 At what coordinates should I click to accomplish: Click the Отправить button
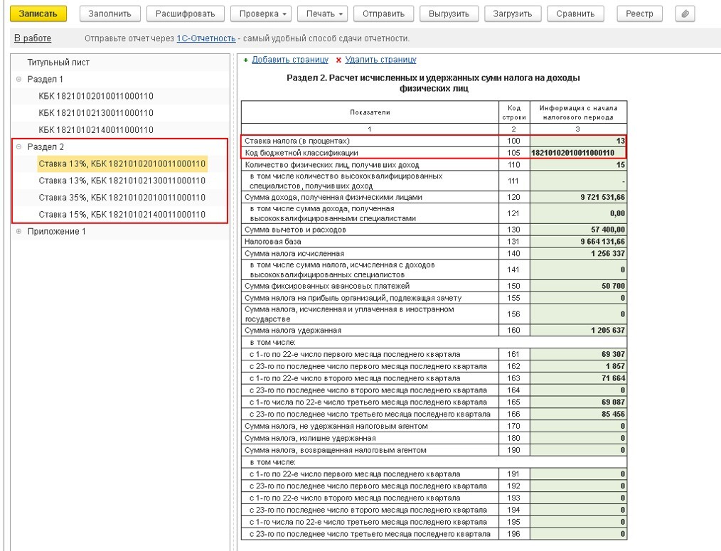coord(383,14)
